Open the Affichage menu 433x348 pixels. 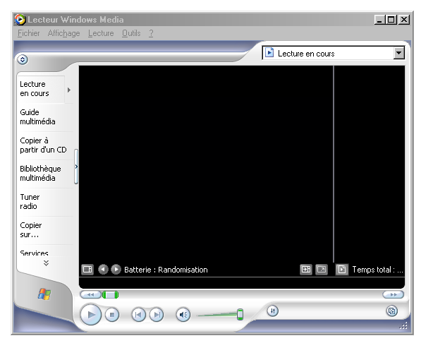pyautogui.click(x=63, y=33)
